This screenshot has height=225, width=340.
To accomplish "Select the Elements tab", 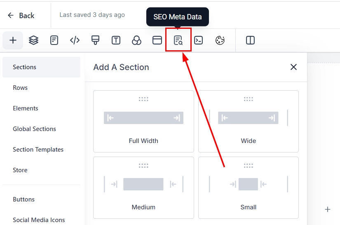I will 26,108.
